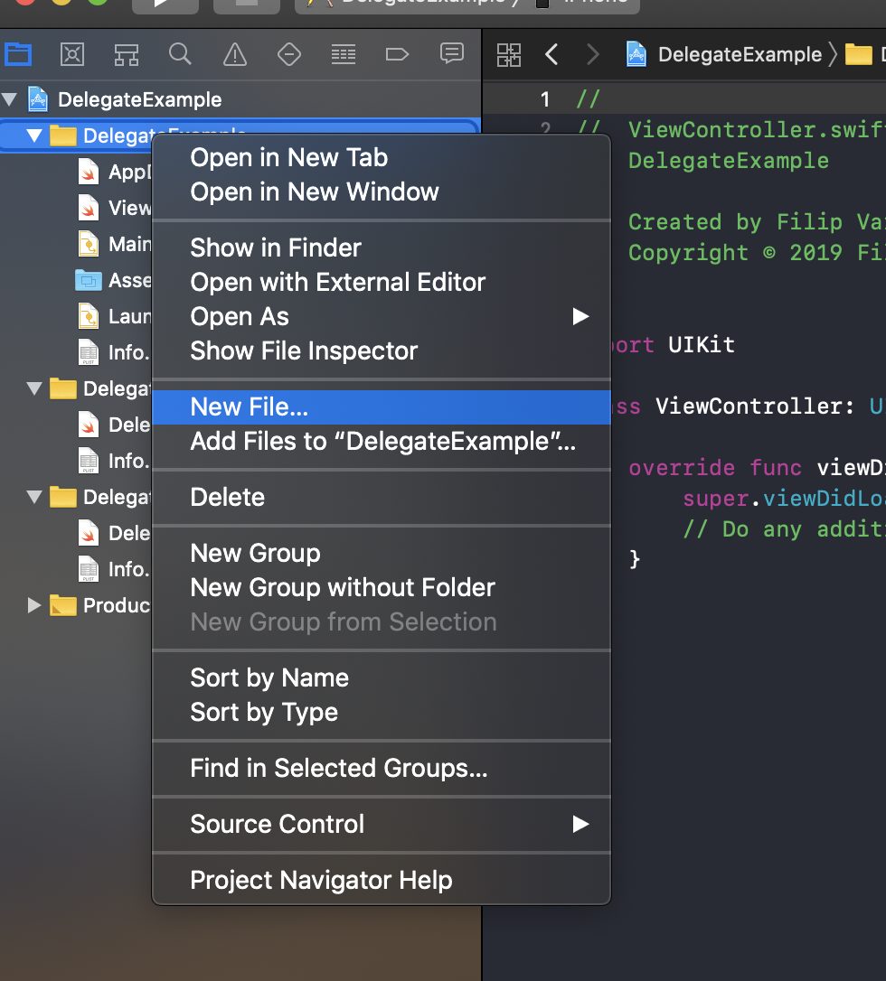Open the Breakpoint navigator icon
Viewport: 886px width, 981px height.
(397, 55)
